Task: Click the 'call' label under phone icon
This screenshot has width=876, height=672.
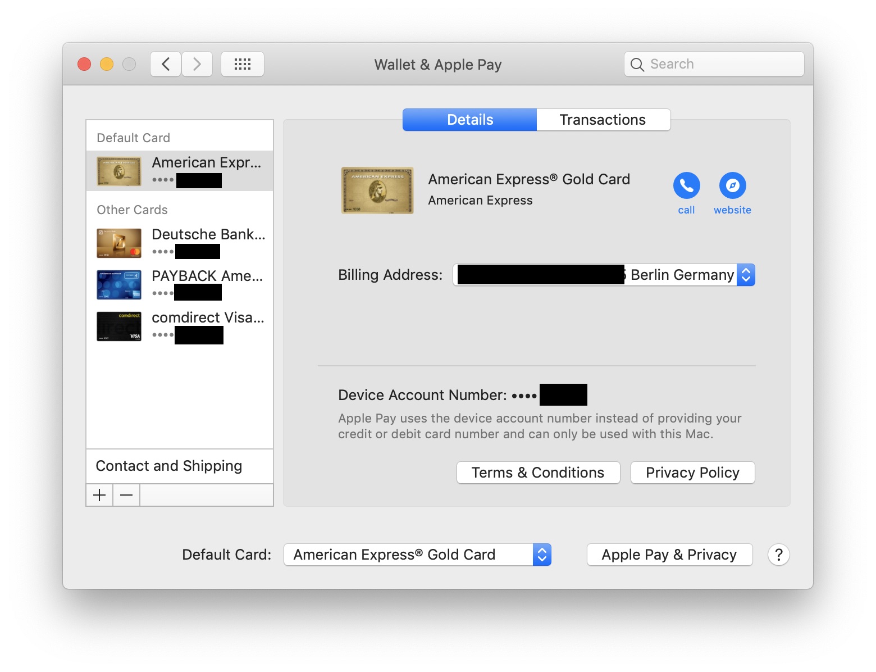Action: click(x=686, y=210)
